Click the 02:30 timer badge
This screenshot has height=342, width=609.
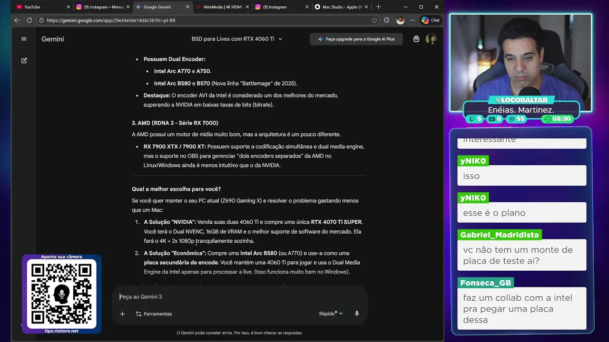click(x=558, y=119)
